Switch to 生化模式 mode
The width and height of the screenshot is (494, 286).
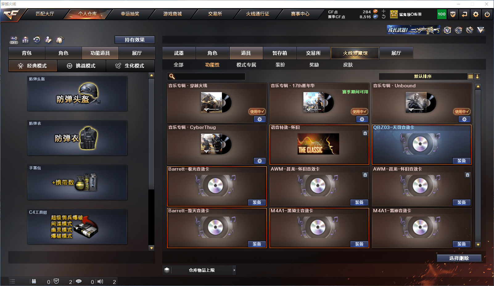[x=130, y=66]
